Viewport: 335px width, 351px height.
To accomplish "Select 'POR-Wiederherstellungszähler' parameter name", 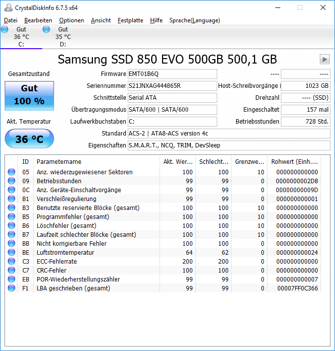I will pyautogui.click(x=78, y=280).
